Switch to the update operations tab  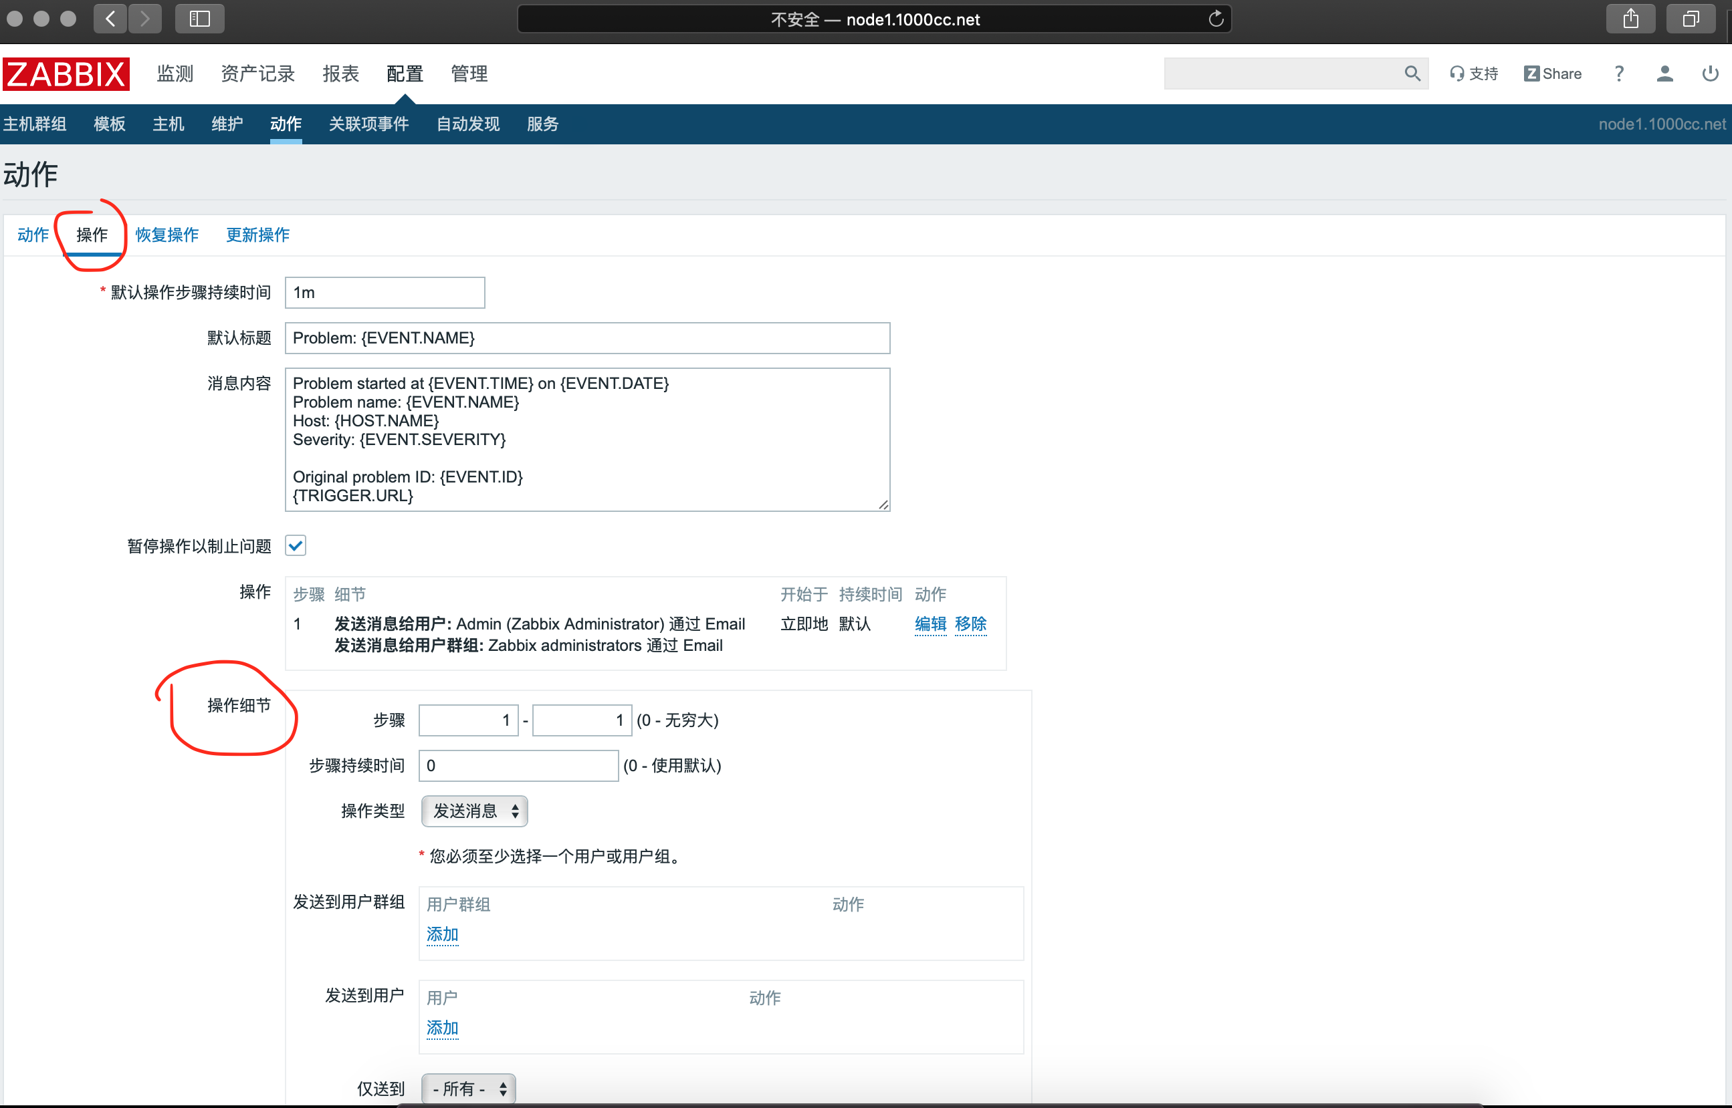257,235
